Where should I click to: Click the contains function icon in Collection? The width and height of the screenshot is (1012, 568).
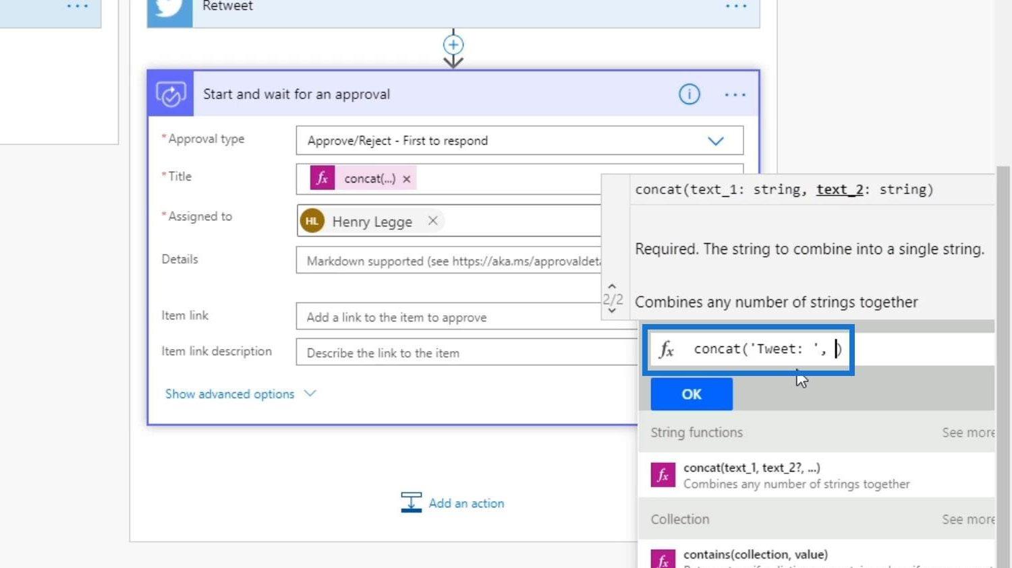tap(663, 559)
